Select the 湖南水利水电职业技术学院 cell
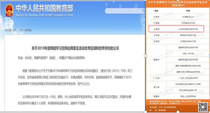 click(188, 72)
